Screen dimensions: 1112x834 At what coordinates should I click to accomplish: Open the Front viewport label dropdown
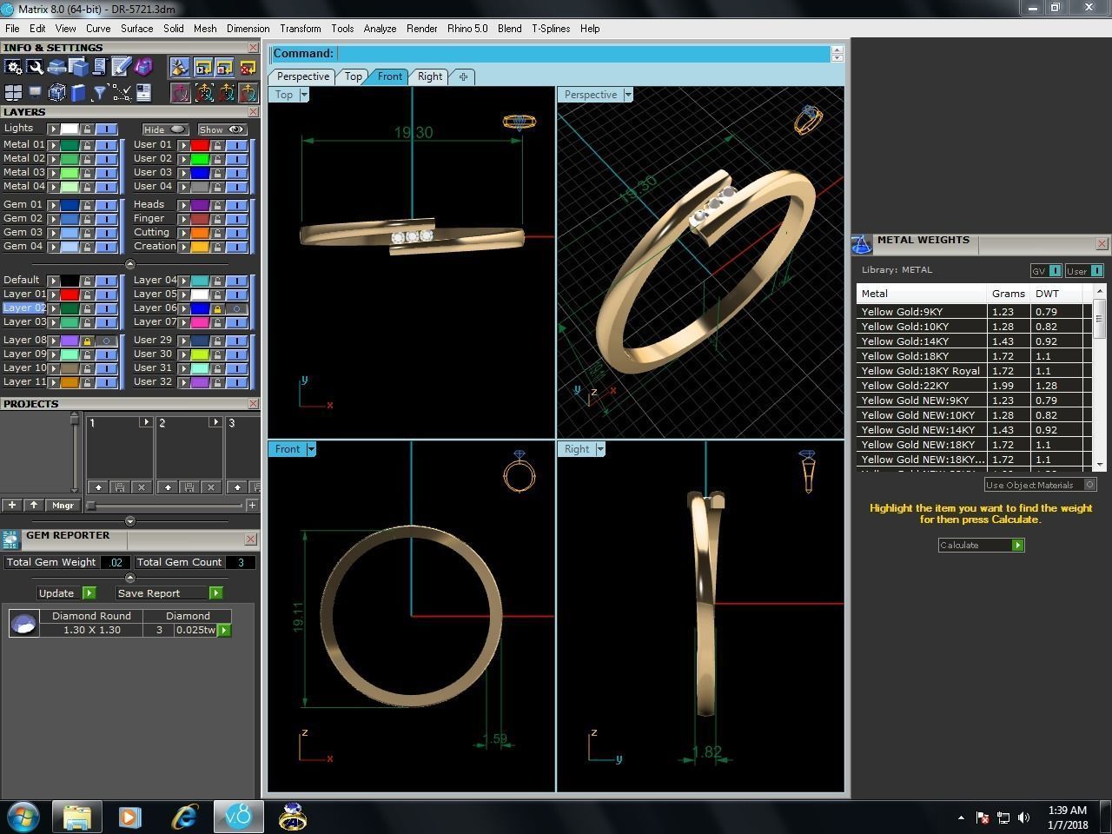pos(311,449)
